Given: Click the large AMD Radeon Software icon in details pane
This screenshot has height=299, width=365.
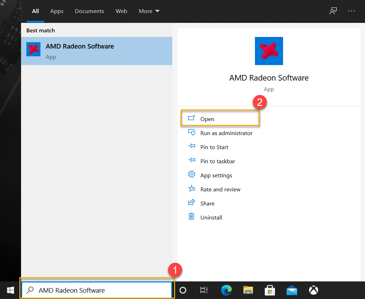Looking at the screenshot, I should click(x=269, y=51).
